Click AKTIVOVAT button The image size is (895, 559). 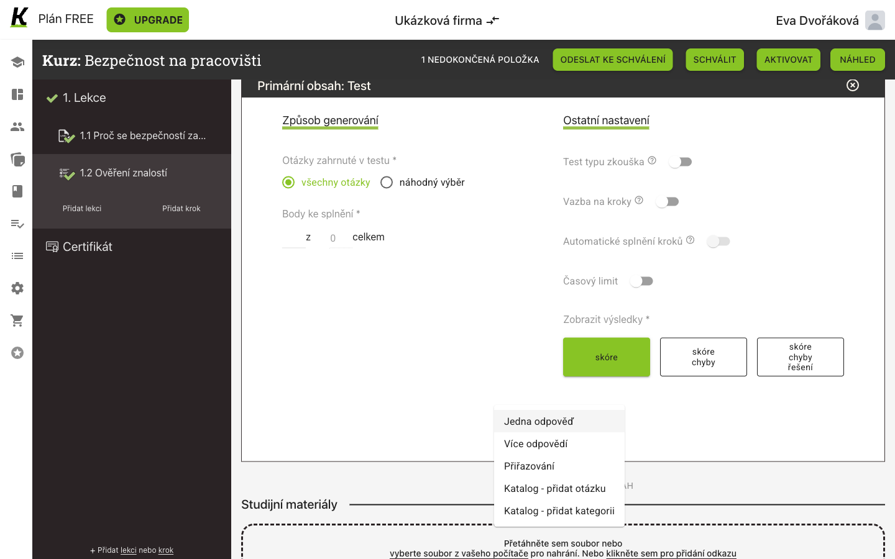pos(789,60)
